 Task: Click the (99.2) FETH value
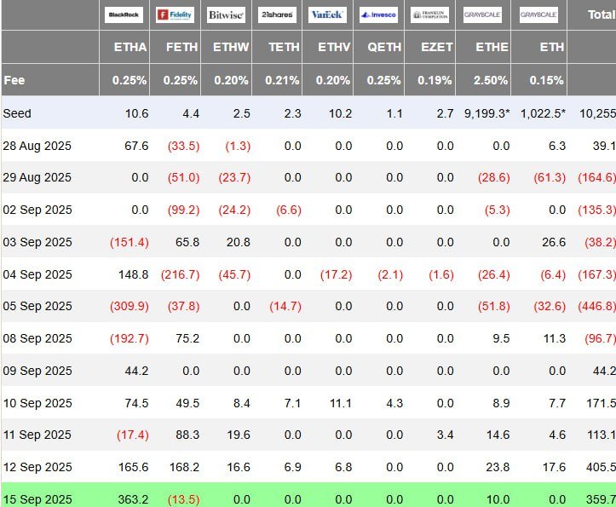click(184, 210)
